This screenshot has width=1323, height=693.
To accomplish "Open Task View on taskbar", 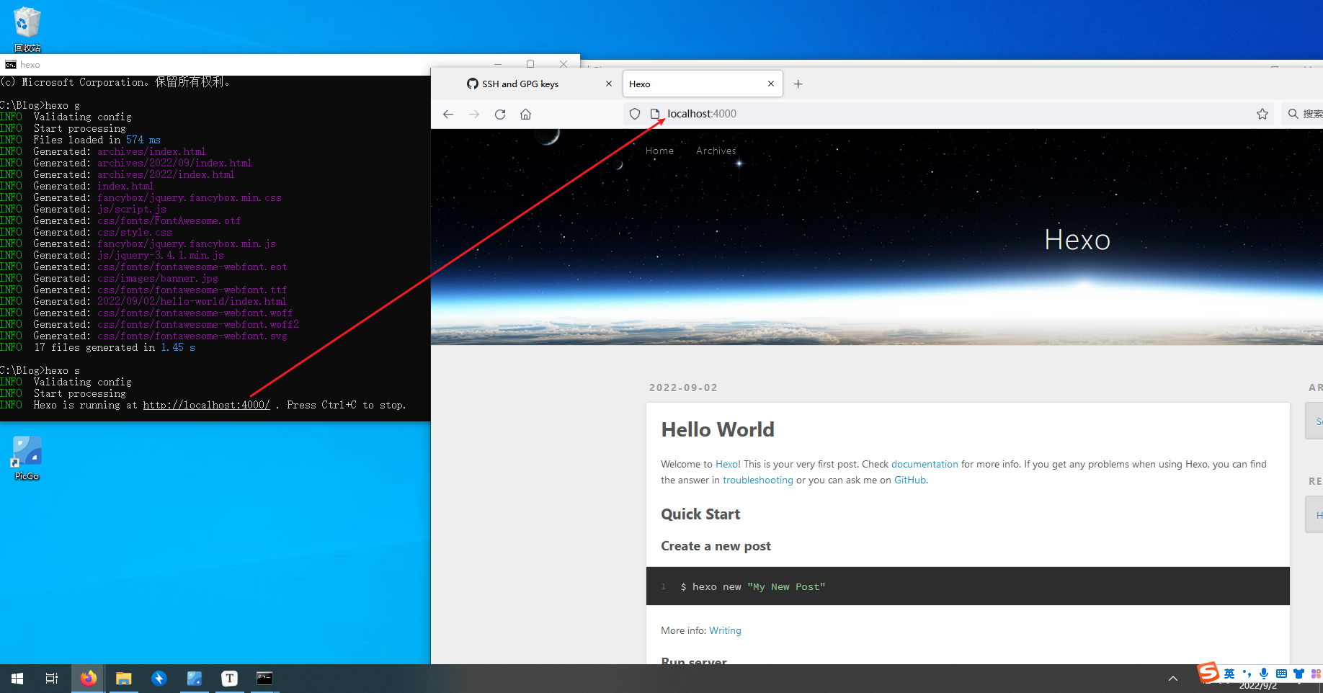I will click(52, 678).
